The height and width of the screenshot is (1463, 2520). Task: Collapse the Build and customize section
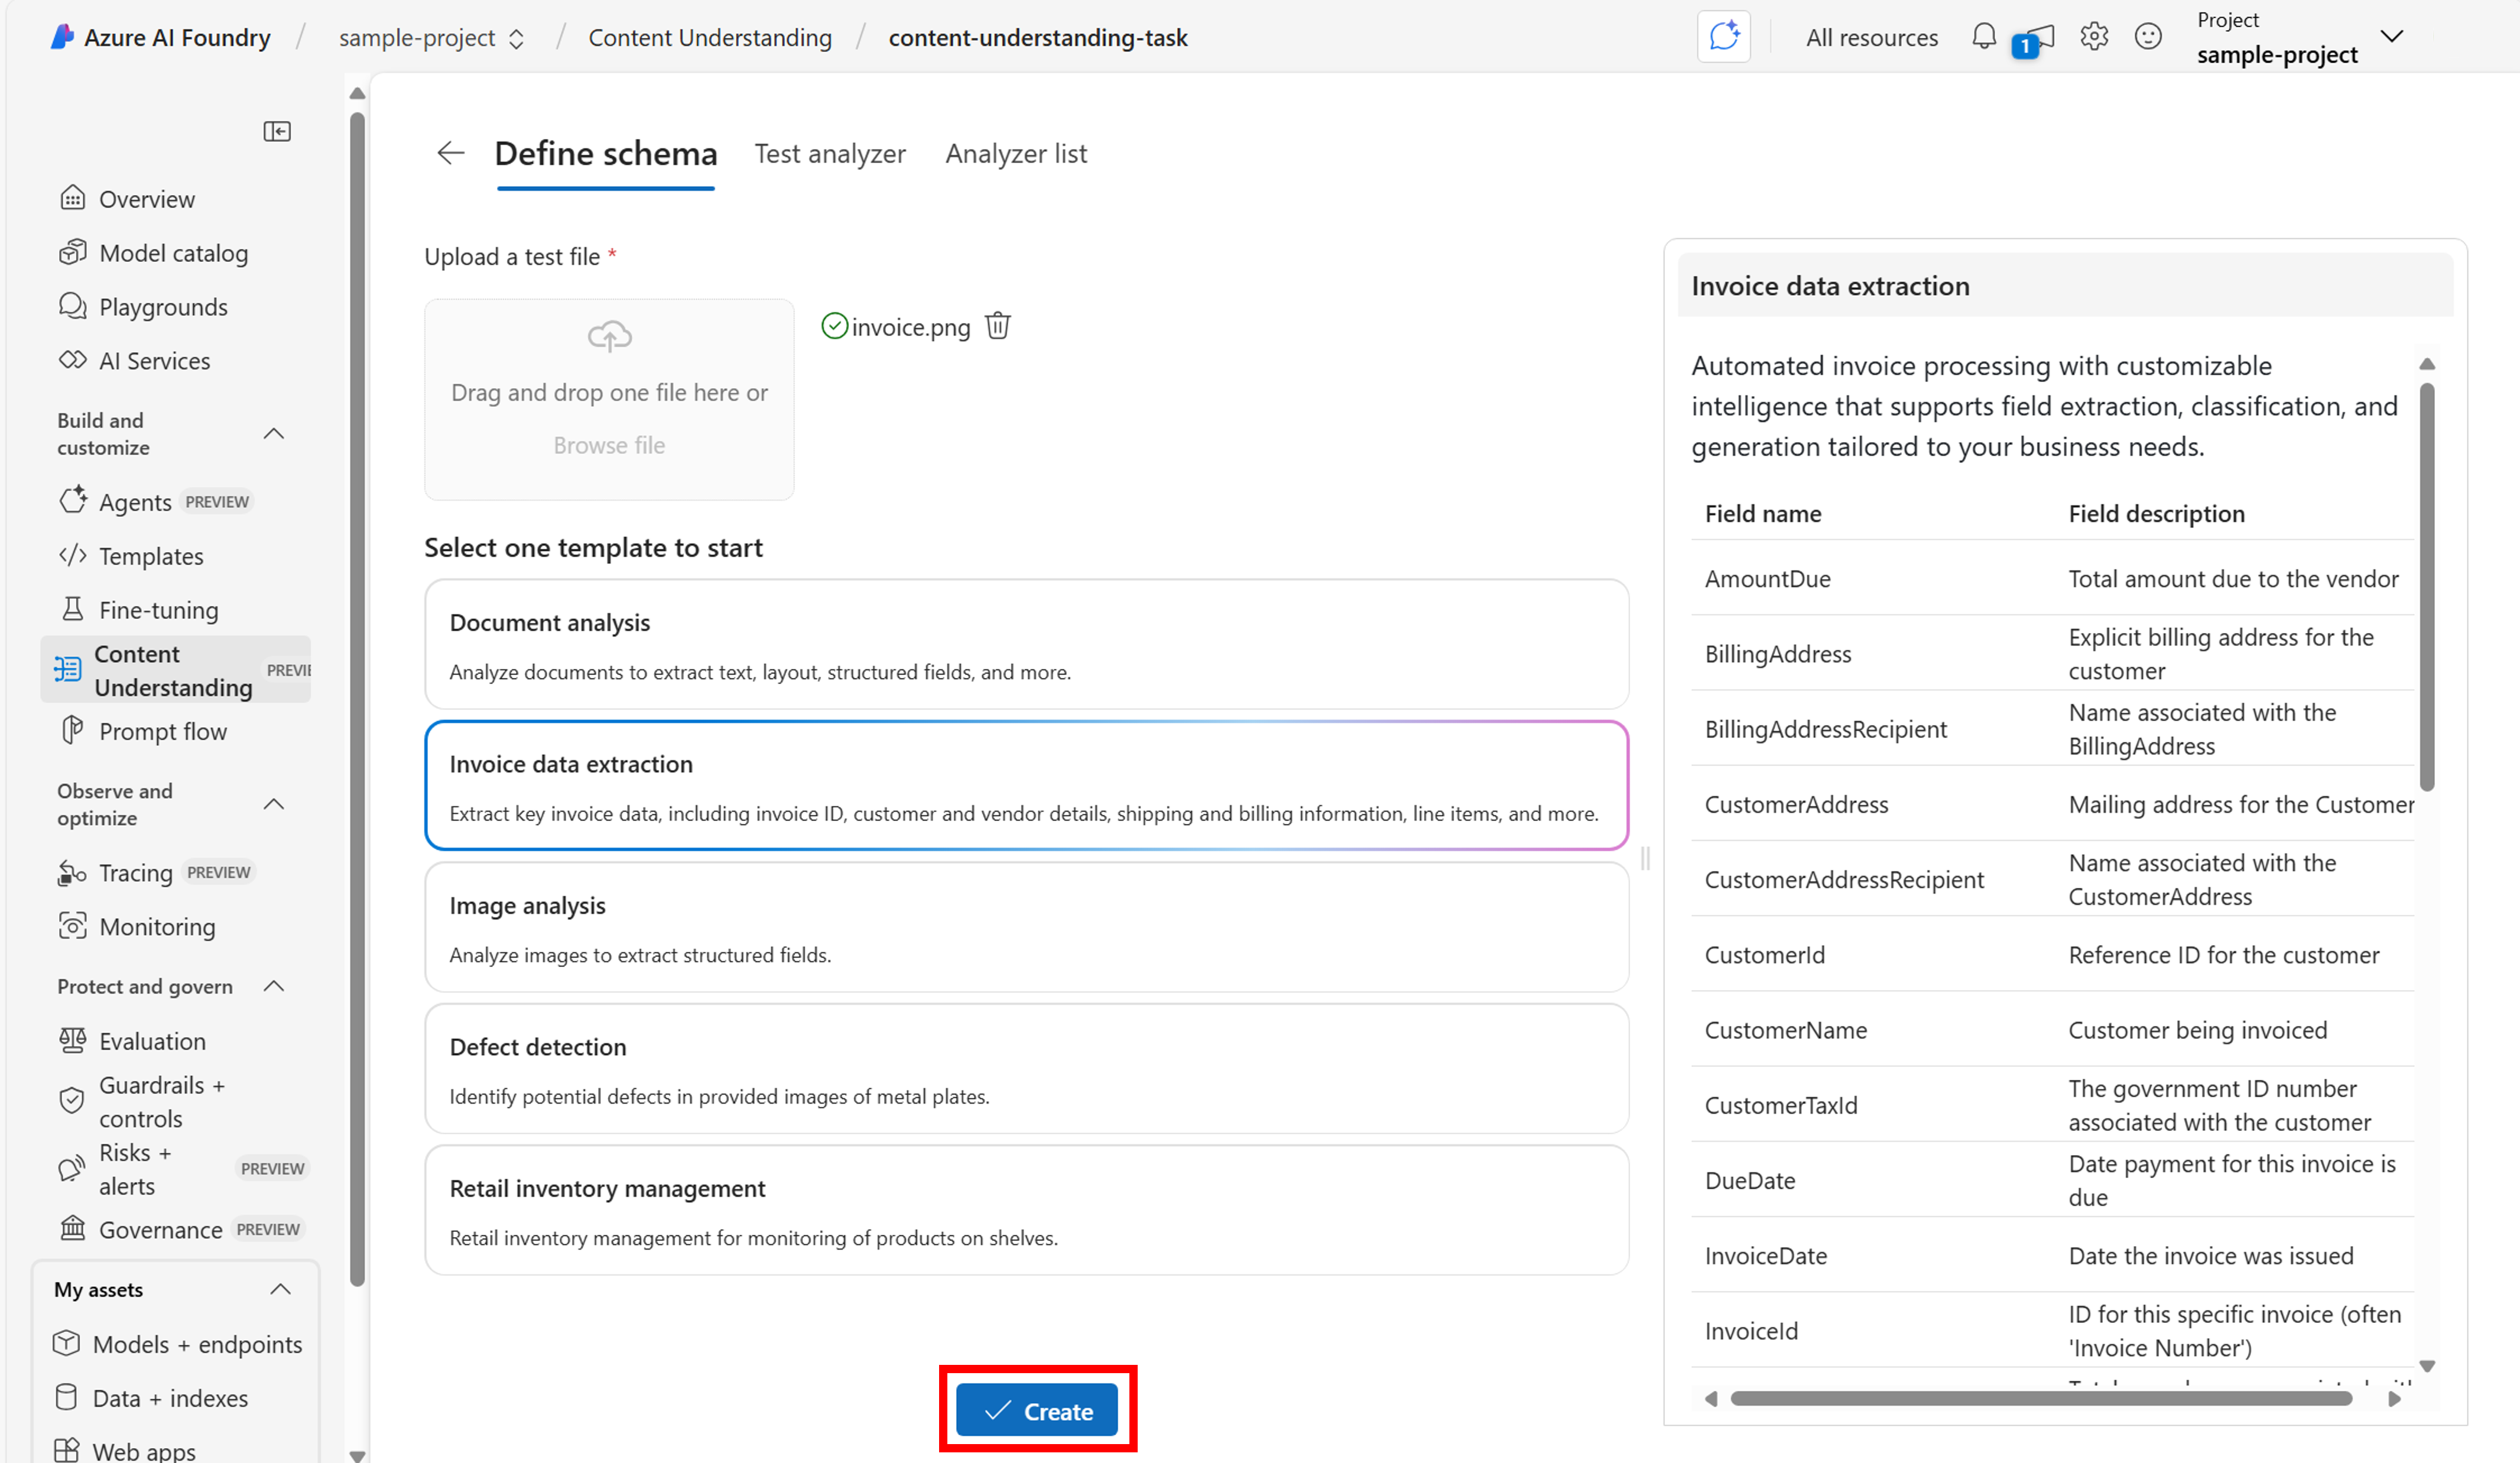pyautogui.click(x=274, y=433)
